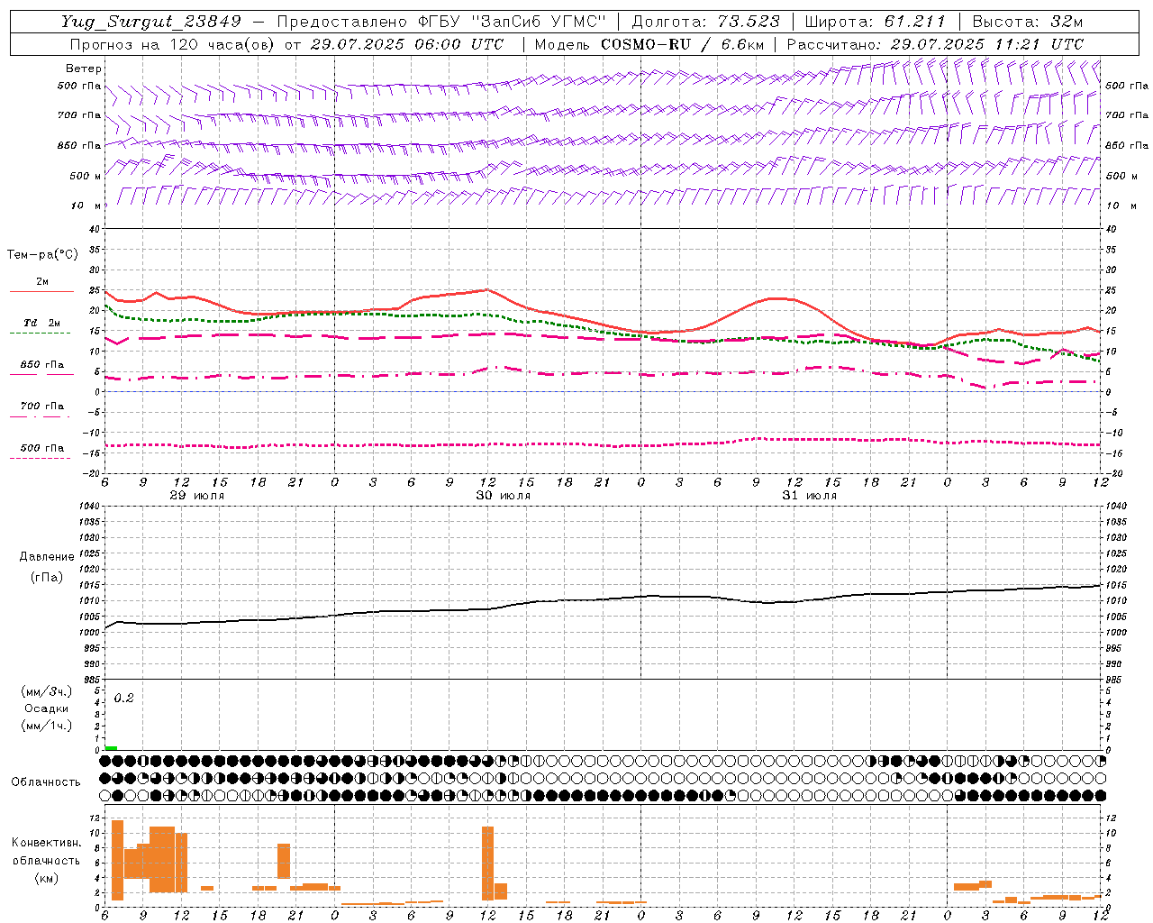
Task: Click the right-side 10 м wind level label
Action: 1121,206
